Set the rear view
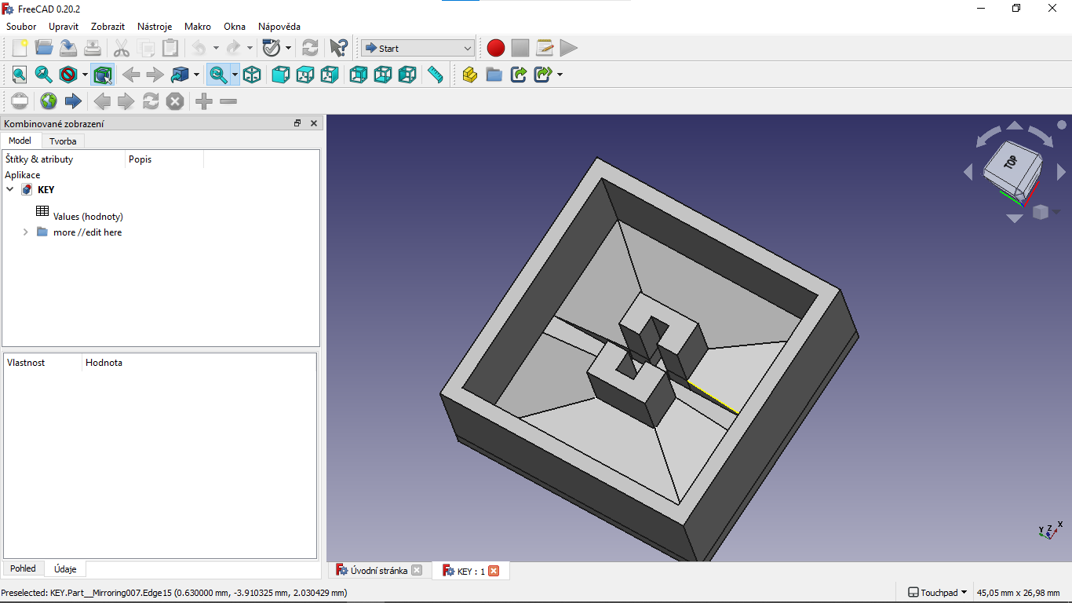 tap(358, 75)
